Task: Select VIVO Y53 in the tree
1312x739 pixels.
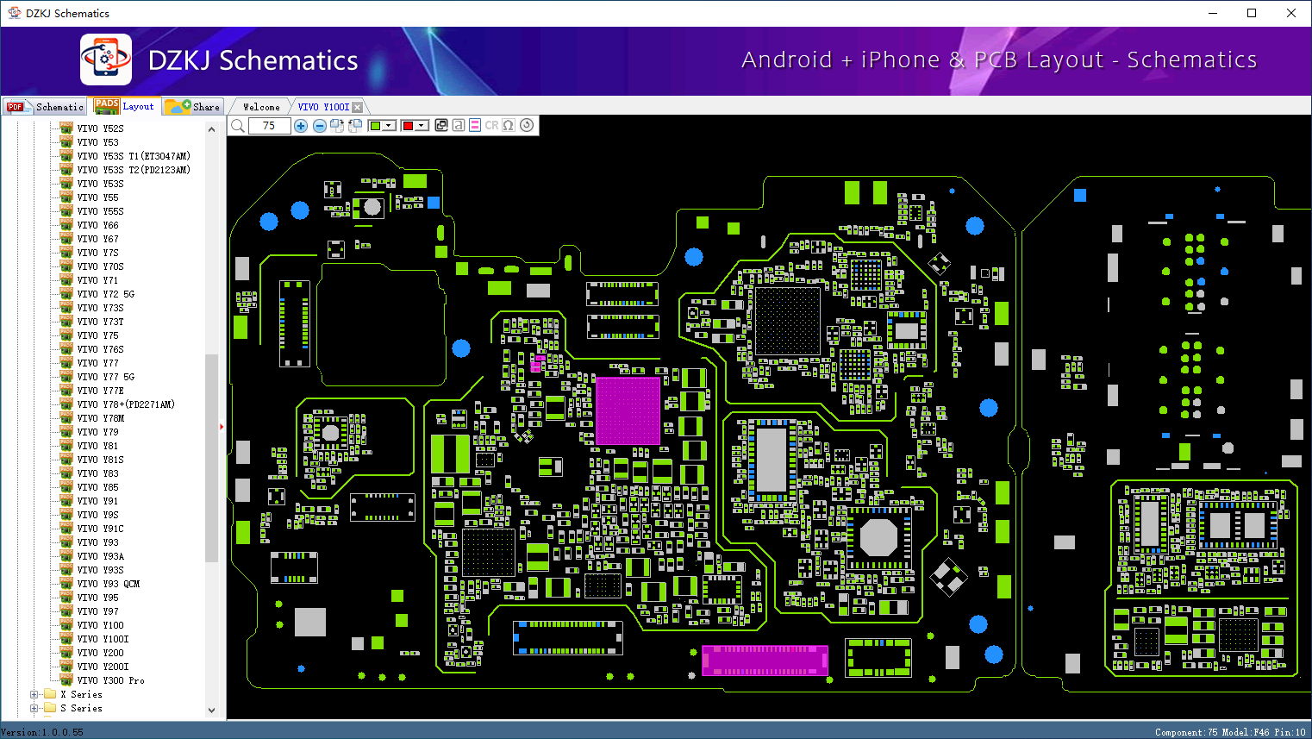Action: tap(98, 142)
